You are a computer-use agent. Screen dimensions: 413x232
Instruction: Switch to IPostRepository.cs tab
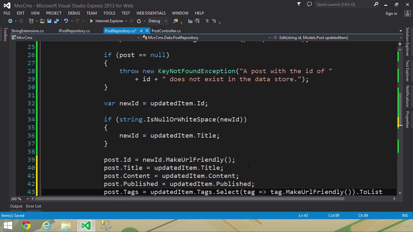pyautogui.click(x=74, y=31)
